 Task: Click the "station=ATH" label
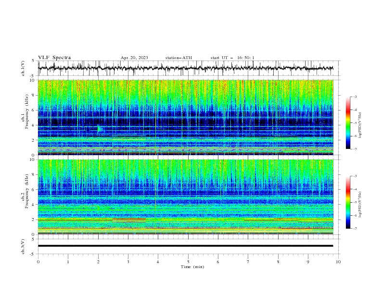tap(178, 58)
